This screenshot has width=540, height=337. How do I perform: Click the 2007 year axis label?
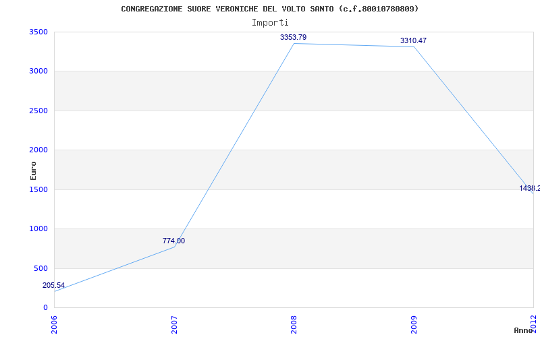(174, 325)
